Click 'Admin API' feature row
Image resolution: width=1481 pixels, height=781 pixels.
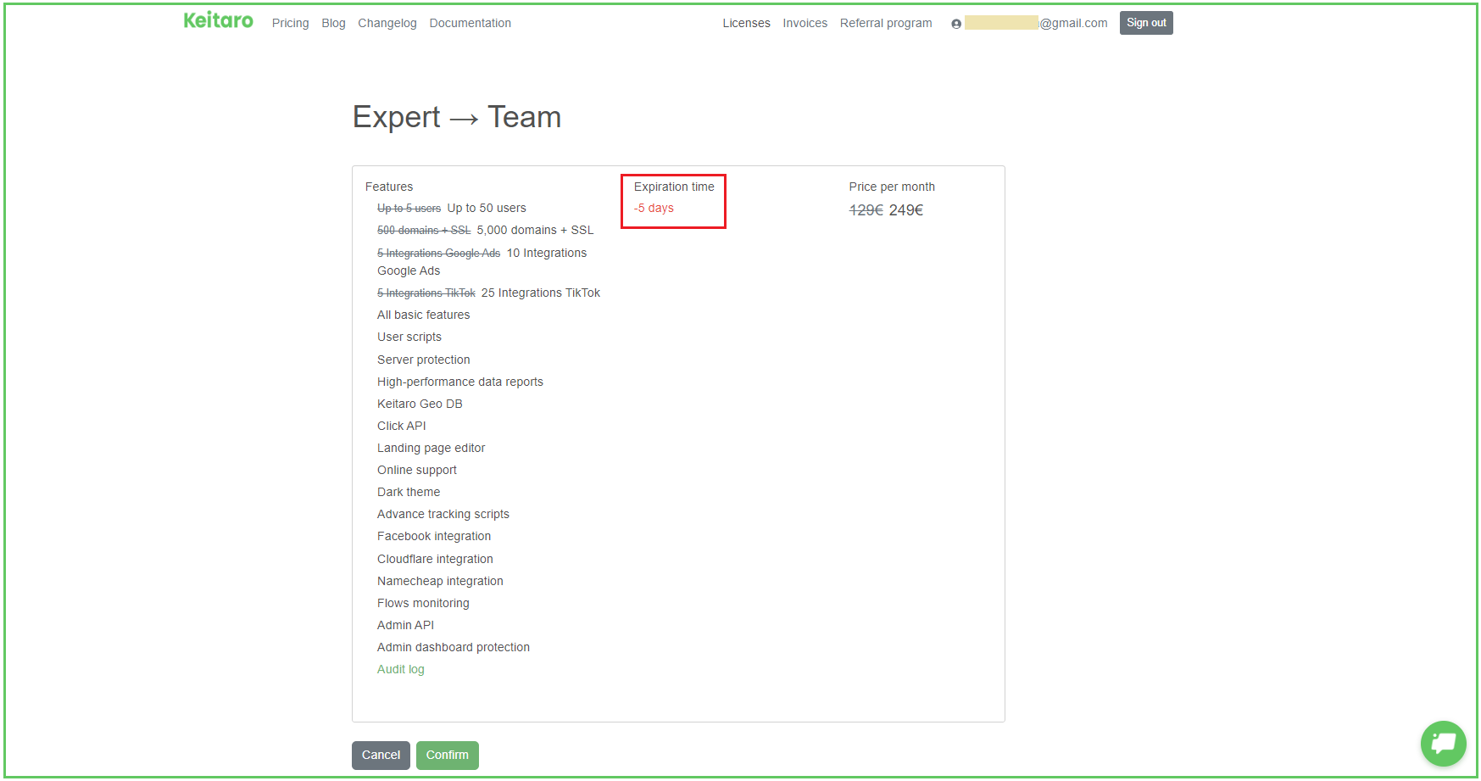405,625
